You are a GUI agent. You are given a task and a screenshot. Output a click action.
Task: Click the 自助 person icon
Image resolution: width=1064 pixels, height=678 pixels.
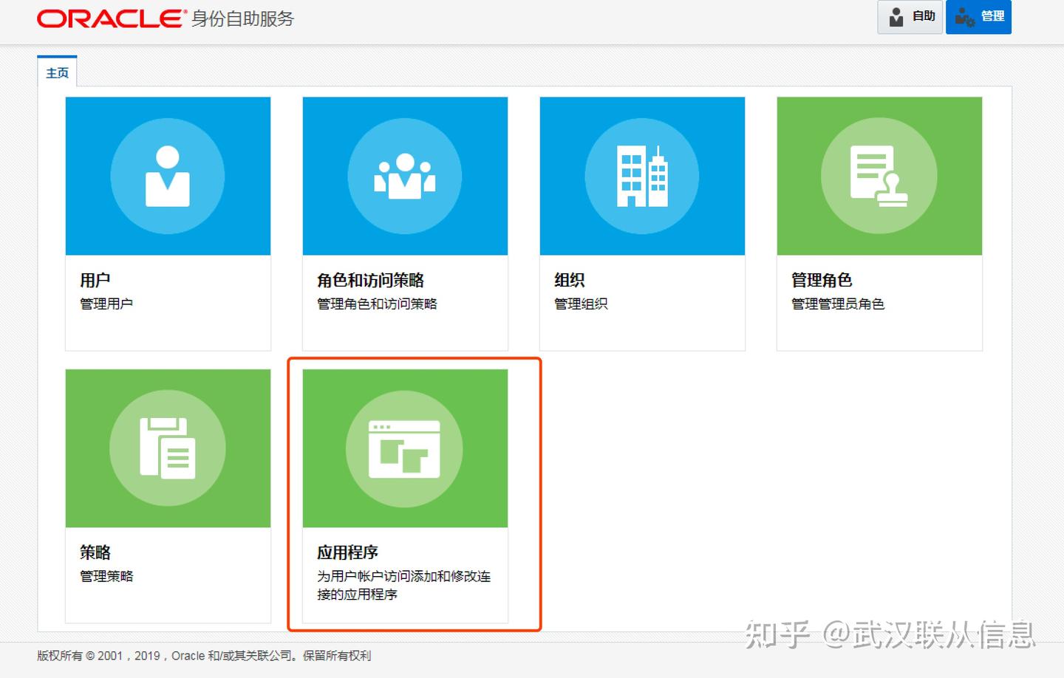coord(896,17)
